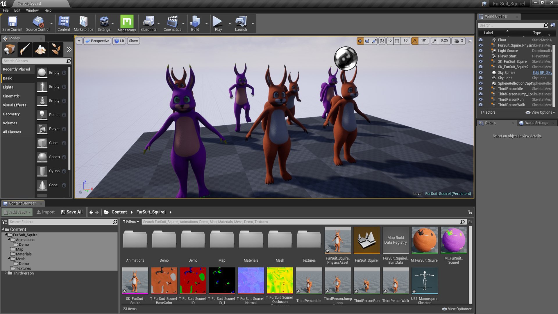Click the Launch toolbar icon

241,24
